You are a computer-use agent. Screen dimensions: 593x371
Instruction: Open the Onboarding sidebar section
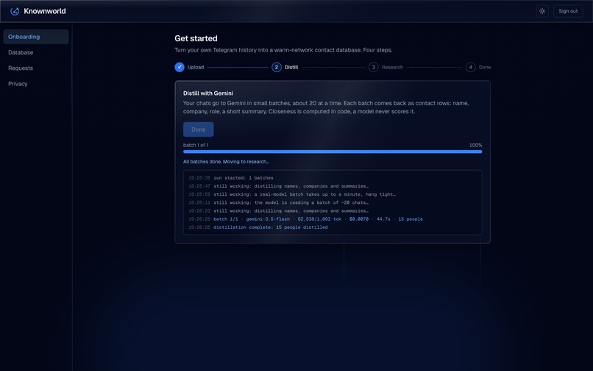tap(36, 37)
